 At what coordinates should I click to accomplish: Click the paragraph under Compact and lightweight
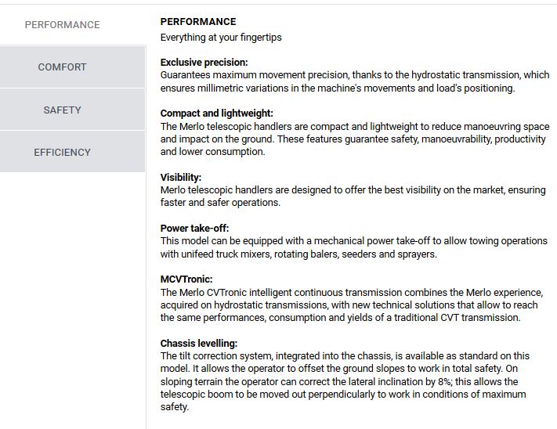[354, 139]
